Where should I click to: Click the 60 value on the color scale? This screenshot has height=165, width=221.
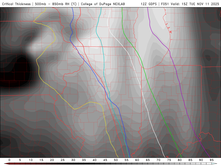point(137,160)
